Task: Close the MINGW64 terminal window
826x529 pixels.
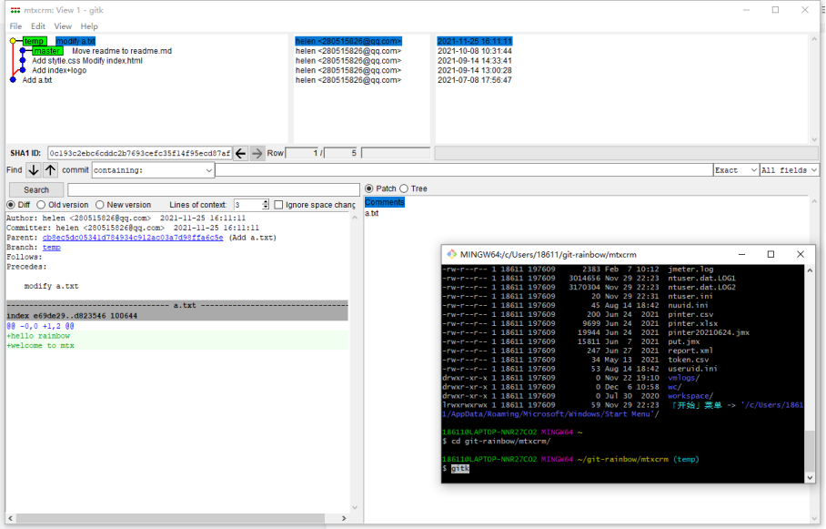Action: point(801,254)
